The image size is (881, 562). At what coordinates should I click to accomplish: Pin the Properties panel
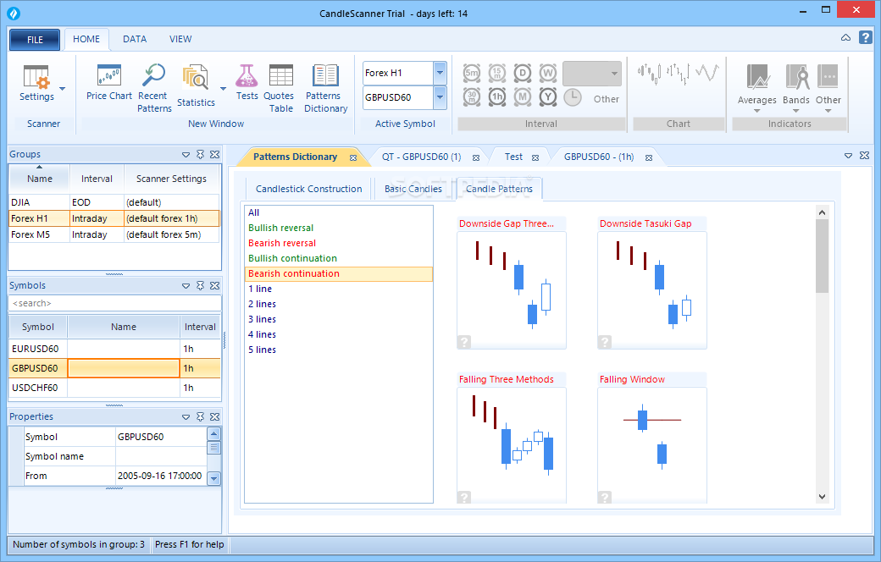coord(201,416)
